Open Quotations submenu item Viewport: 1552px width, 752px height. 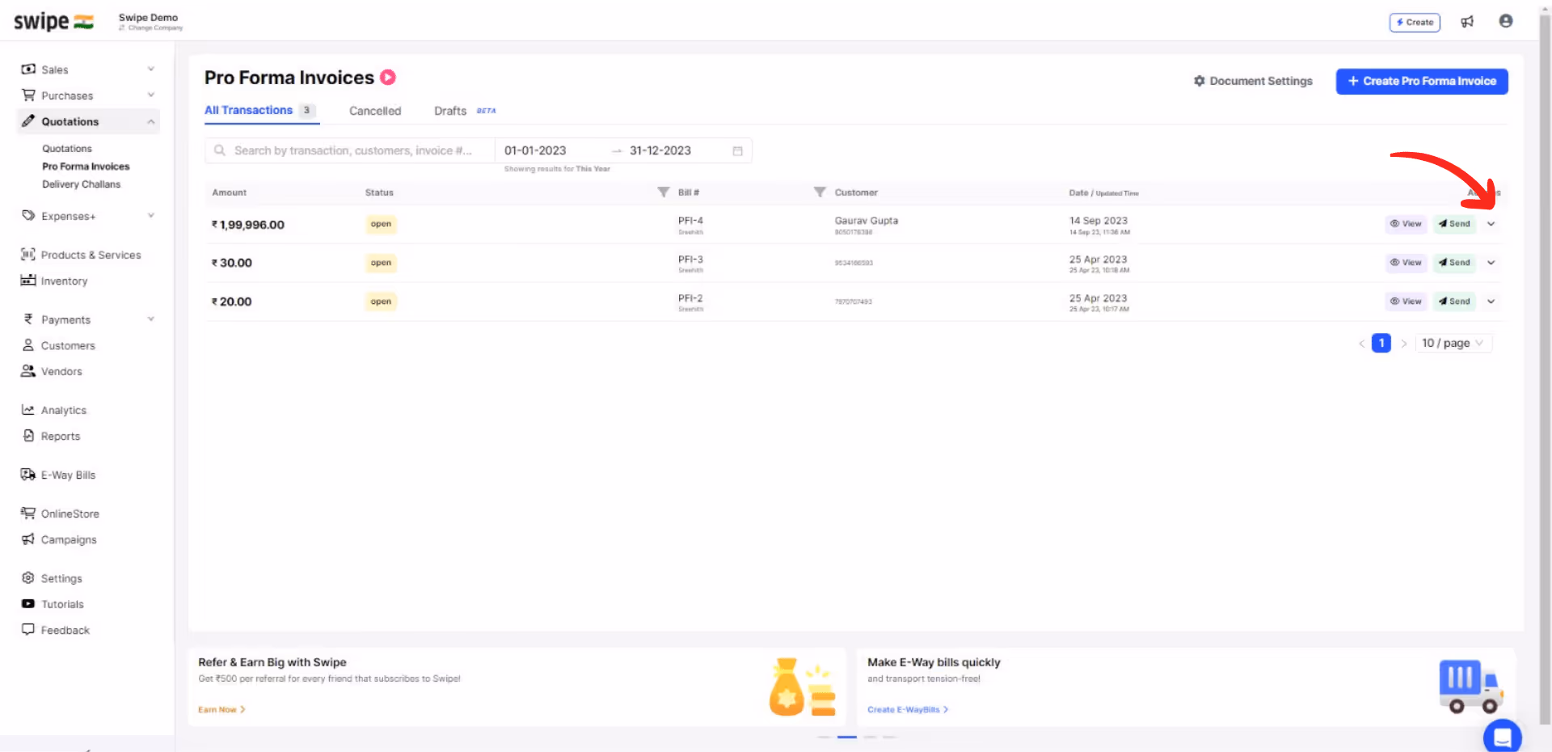click(x=67, y=149)
